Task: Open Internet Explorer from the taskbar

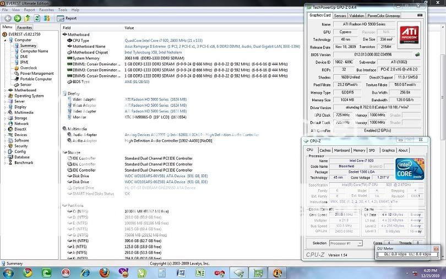Action: click(x=85, y=273)
